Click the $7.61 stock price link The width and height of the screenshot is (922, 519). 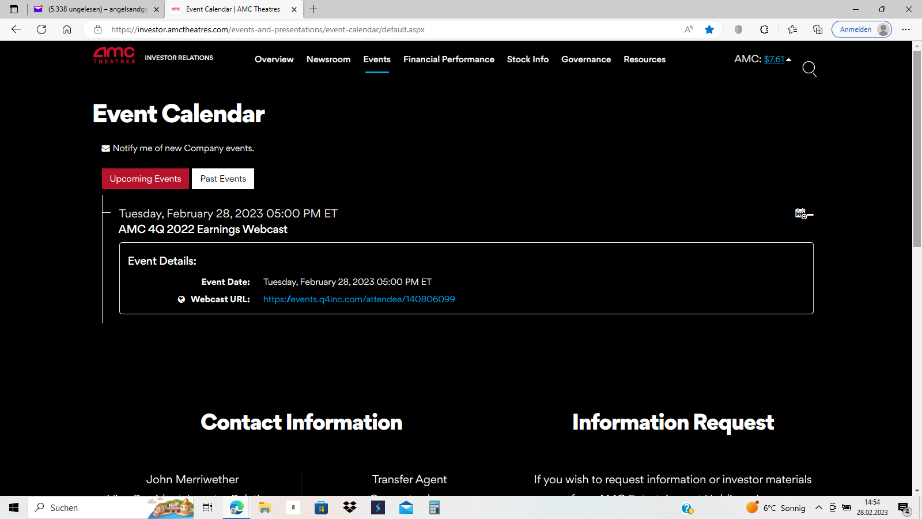pyautogui.click(x=774, y=59)
